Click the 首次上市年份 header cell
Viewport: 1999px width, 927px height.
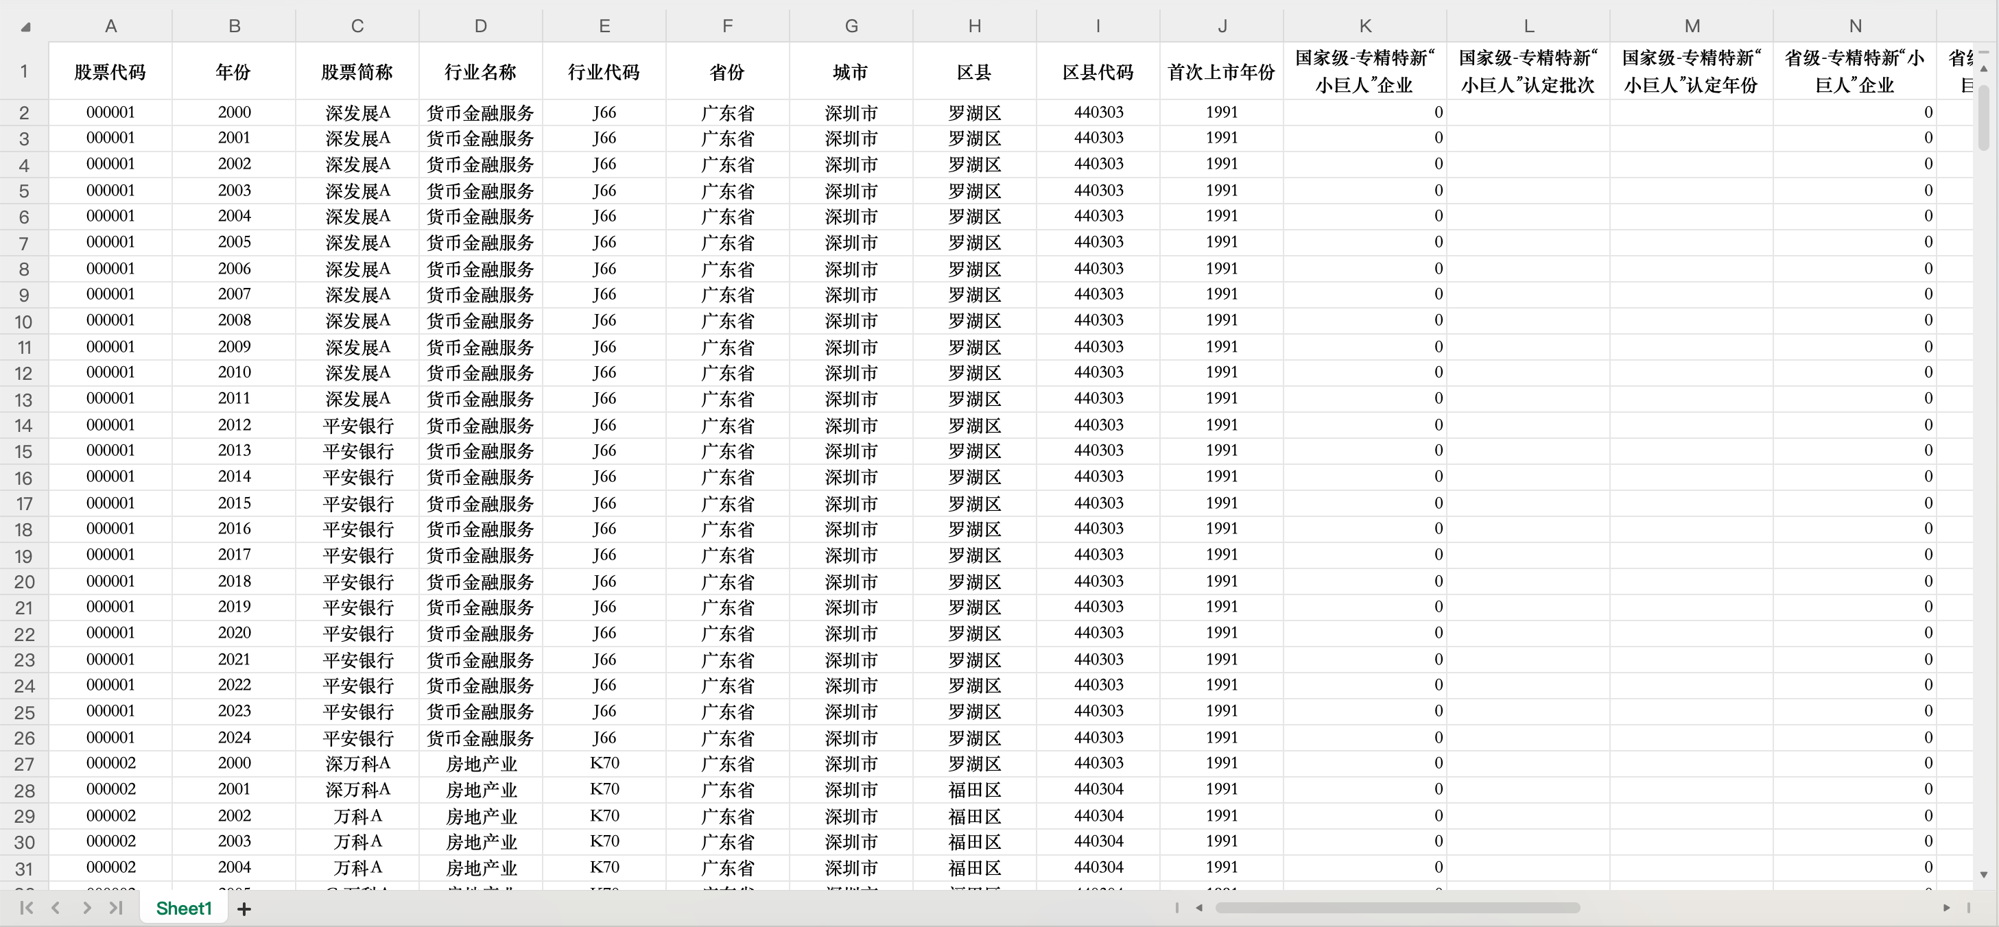[1220, 72]
